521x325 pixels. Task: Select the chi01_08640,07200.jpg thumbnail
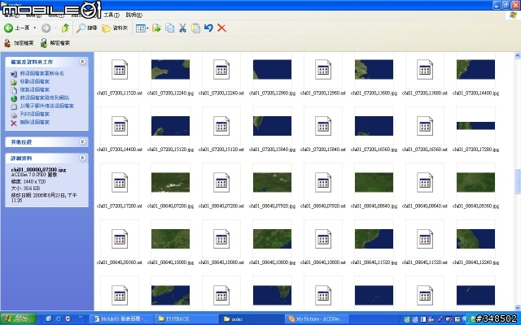[x=170, y=182]
